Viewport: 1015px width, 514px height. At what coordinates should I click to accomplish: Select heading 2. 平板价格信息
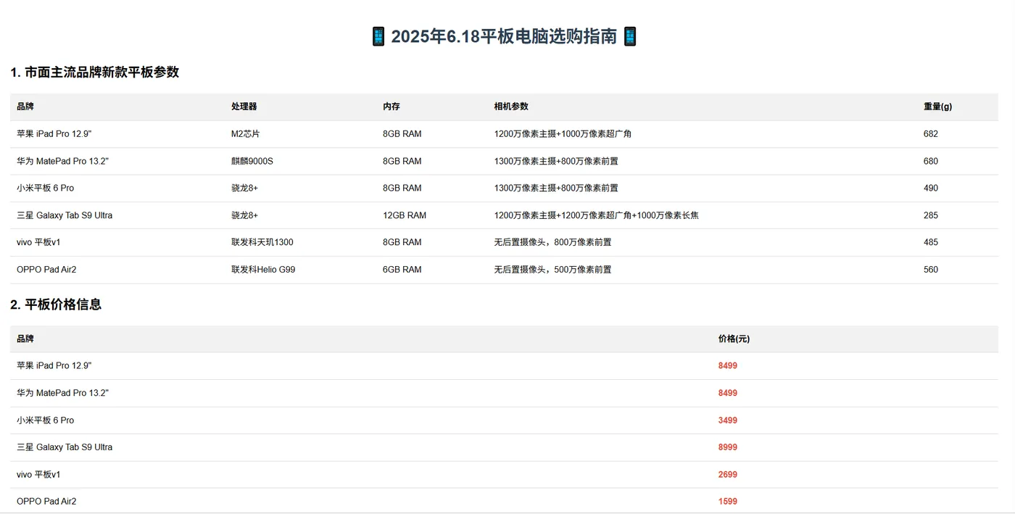[56, 304]
